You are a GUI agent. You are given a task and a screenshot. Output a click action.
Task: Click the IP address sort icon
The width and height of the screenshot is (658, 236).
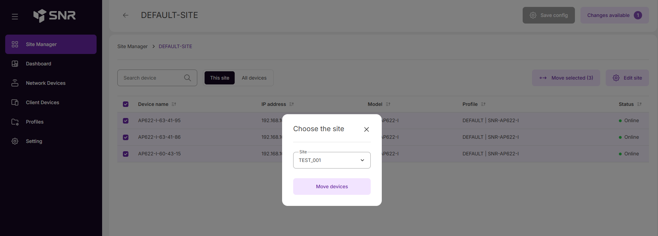291,104
